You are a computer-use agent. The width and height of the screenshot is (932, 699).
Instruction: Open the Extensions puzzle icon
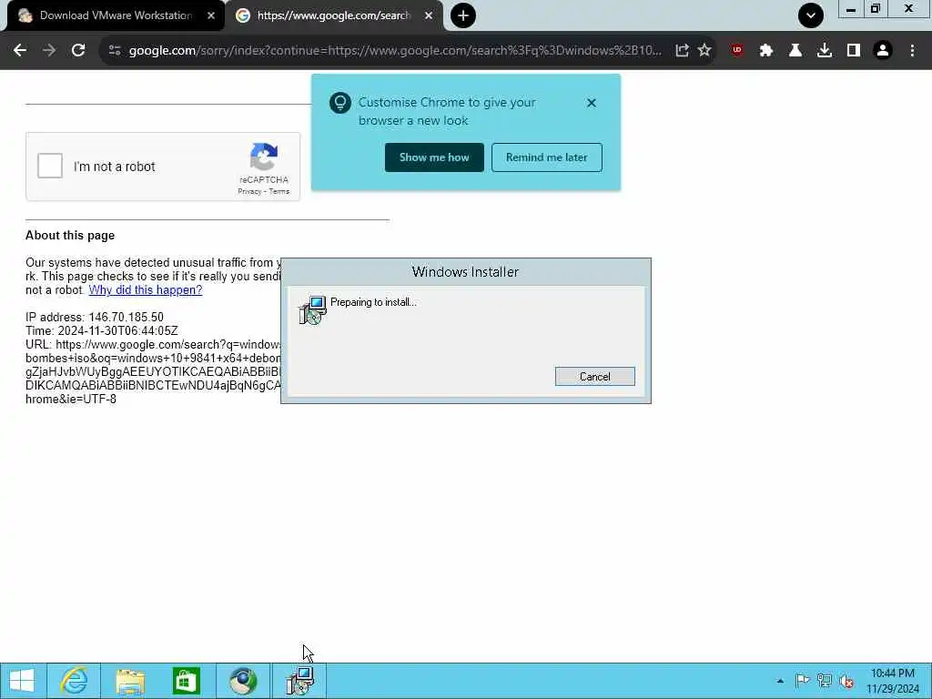[x=766, y=51]
